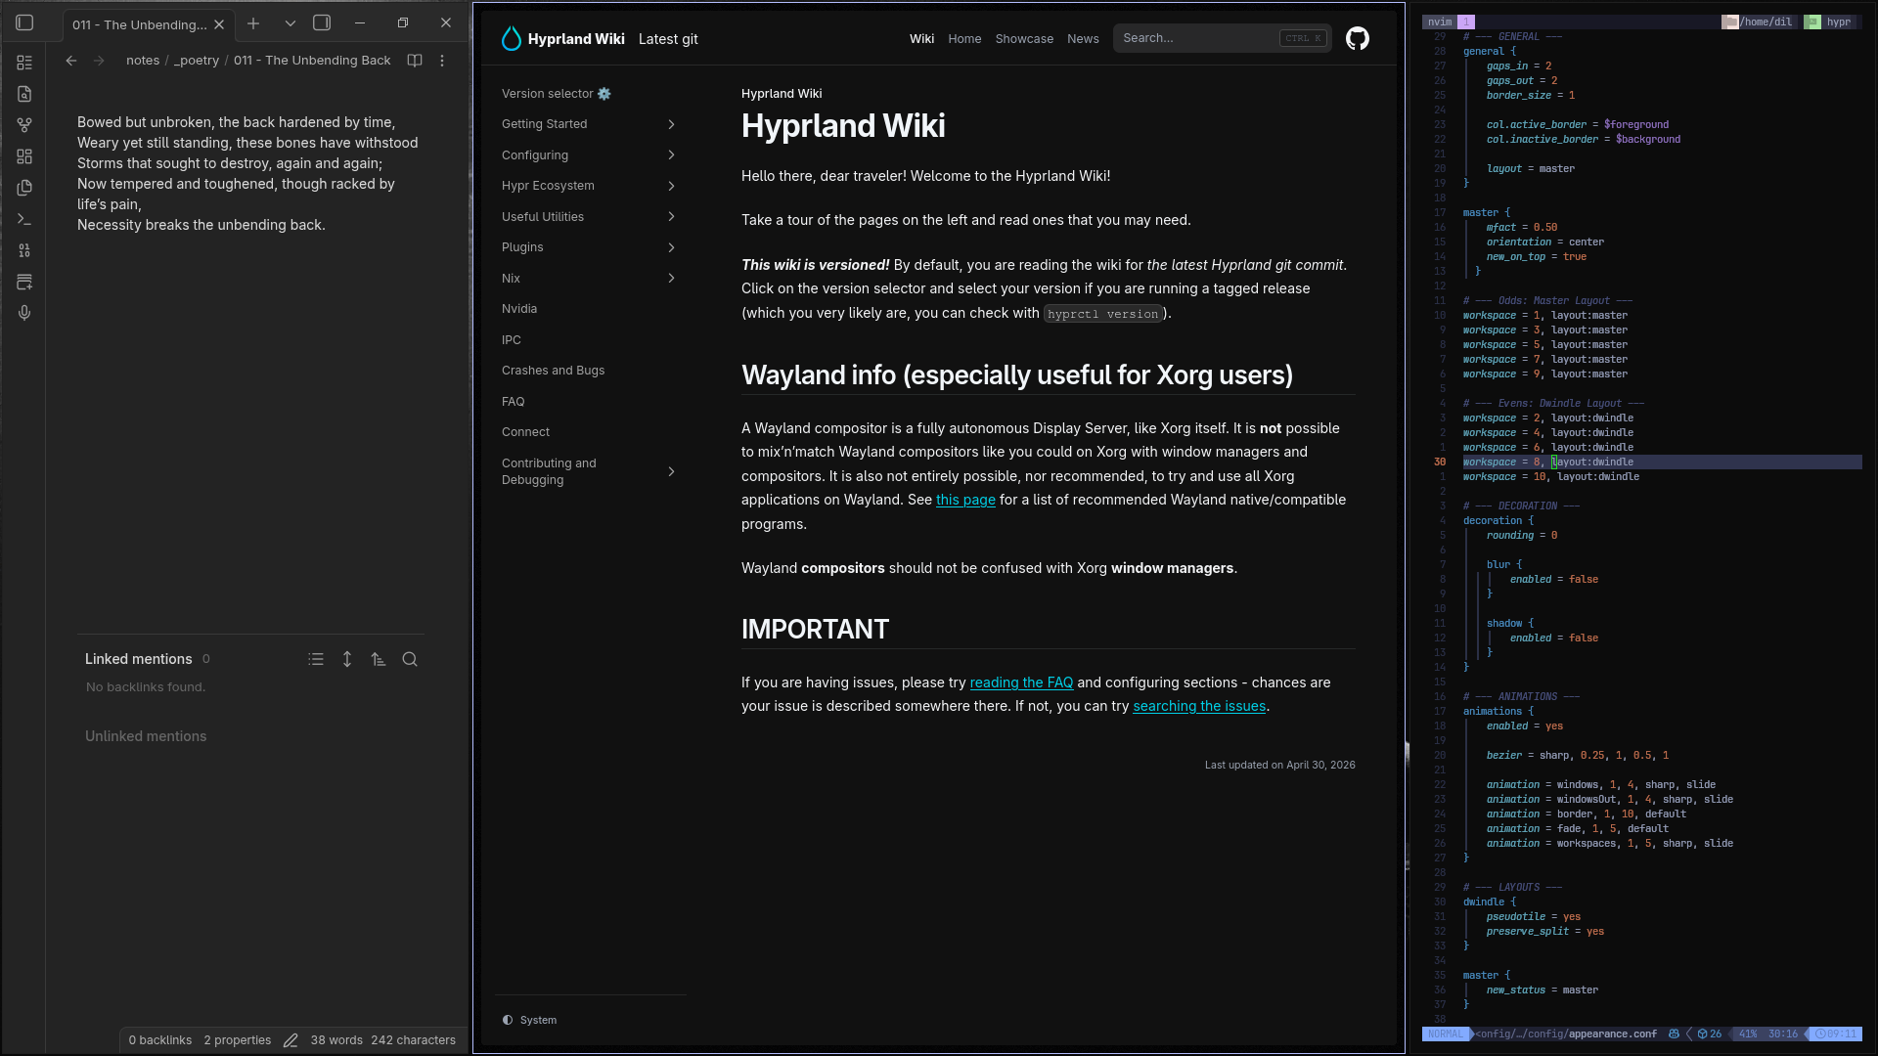Click the copy-files ribbon icon in Obsidian
The width and height of the screenshot is (1878, 1056).
point(24,188)
